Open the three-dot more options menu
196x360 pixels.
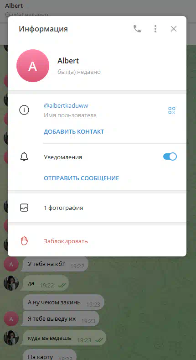[x=155, y=29]
